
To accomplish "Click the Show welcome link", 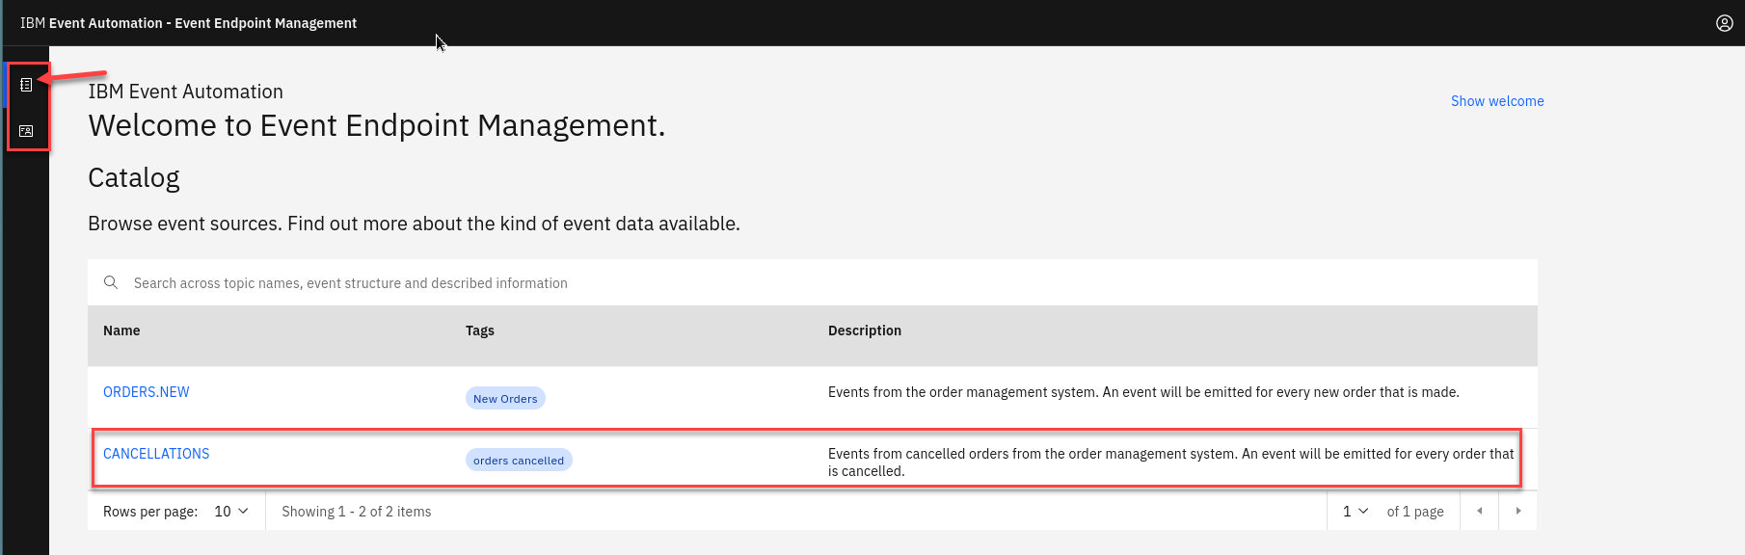I will 1496,101.
